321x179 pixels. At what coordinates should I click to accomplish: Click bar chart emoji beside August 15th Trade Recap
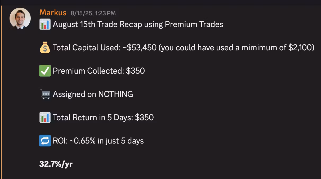pyautogui.click(x=45, y=24)
